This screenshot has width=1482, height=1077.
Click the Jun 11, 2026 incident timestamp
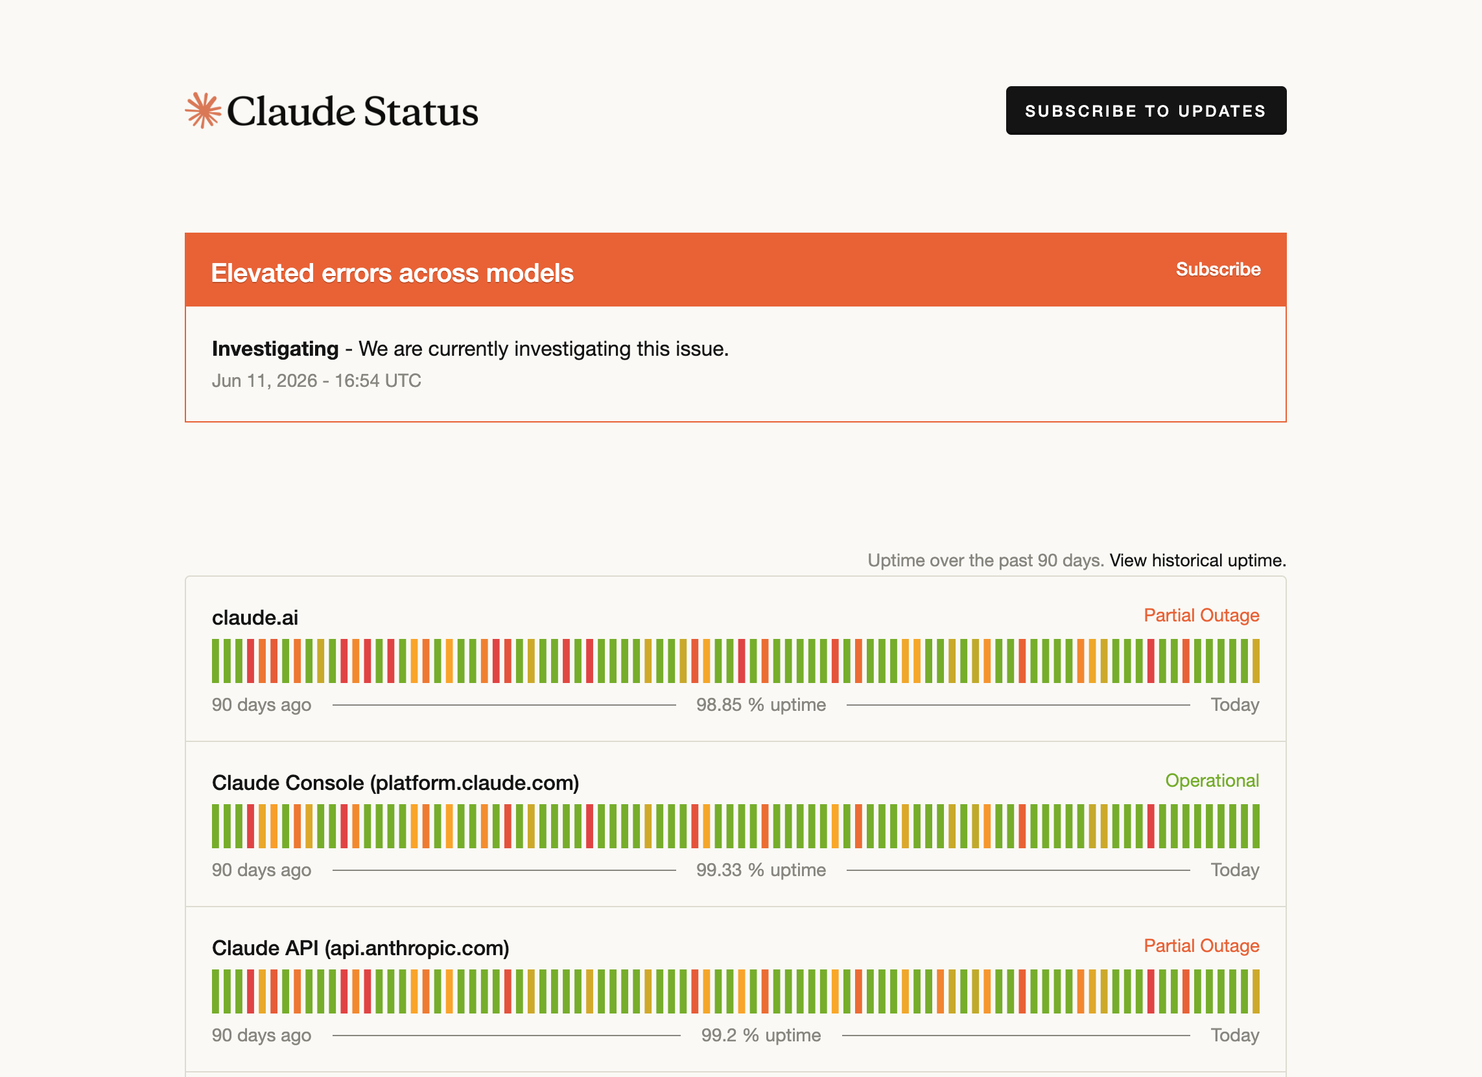pos(316,381)
